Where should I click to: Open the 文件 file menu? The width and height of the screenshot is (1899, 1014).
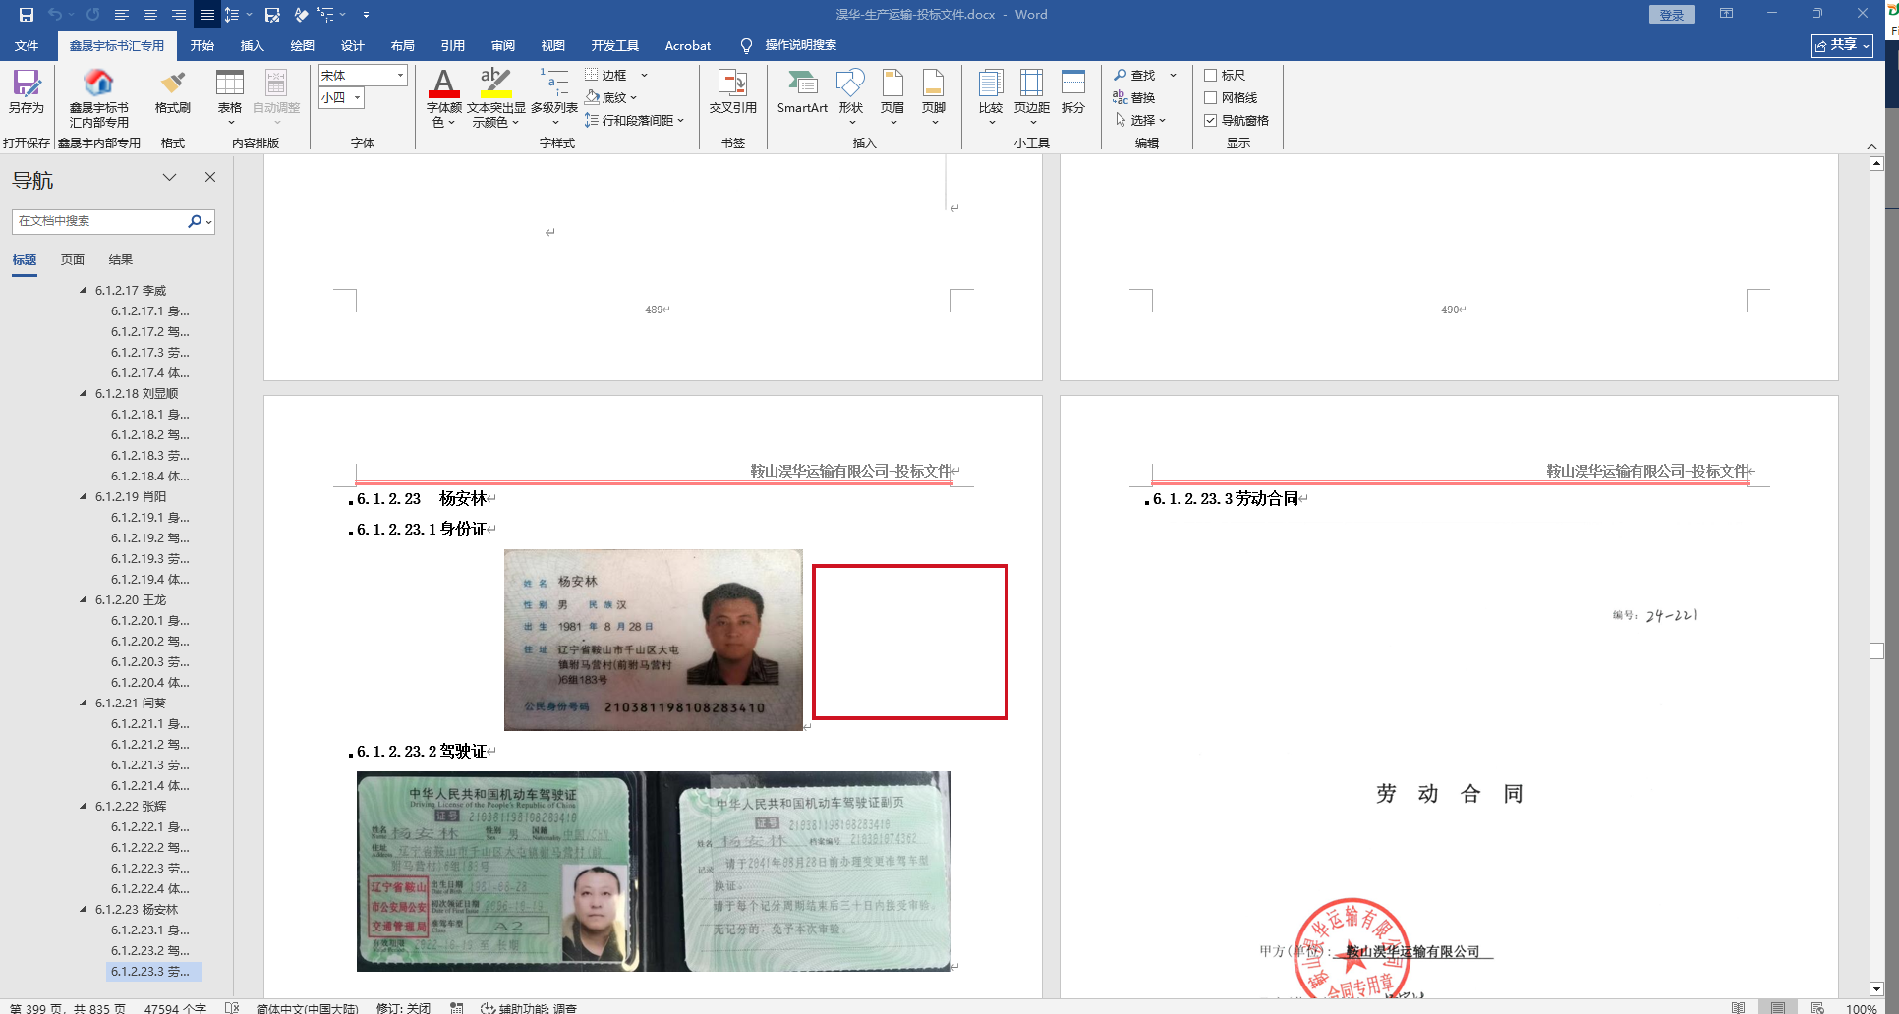pos(27,45)
